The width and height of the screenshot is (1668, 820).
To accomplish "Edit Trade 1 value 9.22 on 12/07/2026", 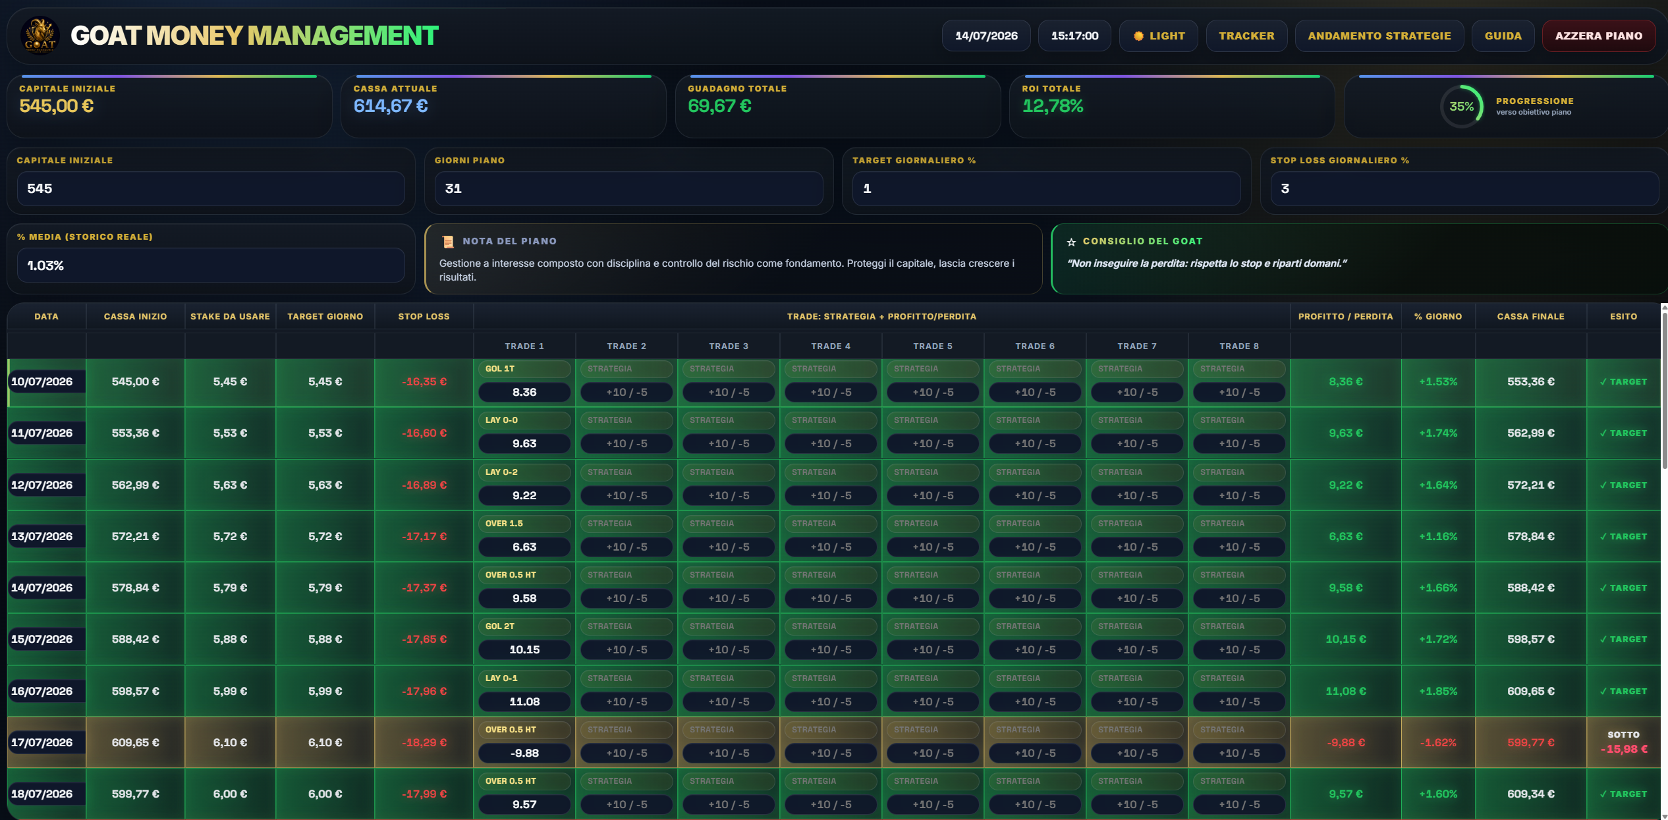I will pyautogui.click(x=524, y=496).
